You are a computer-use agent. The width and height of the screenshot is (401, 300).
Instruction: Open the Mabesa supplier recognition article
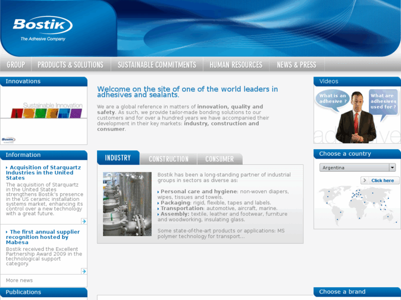pos(42,237)
